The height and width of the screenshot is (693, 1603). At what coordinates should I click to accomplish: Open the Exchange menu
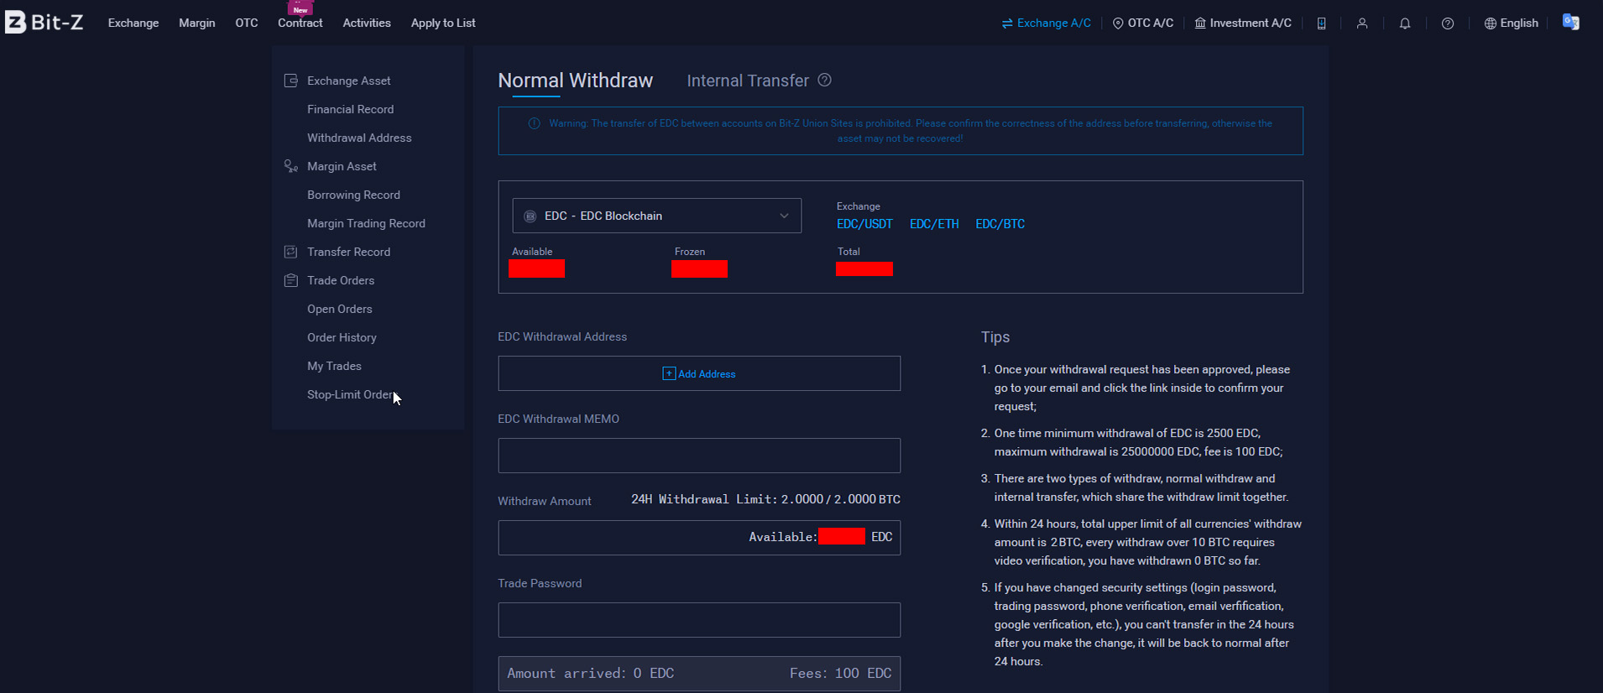click(133, 23)
